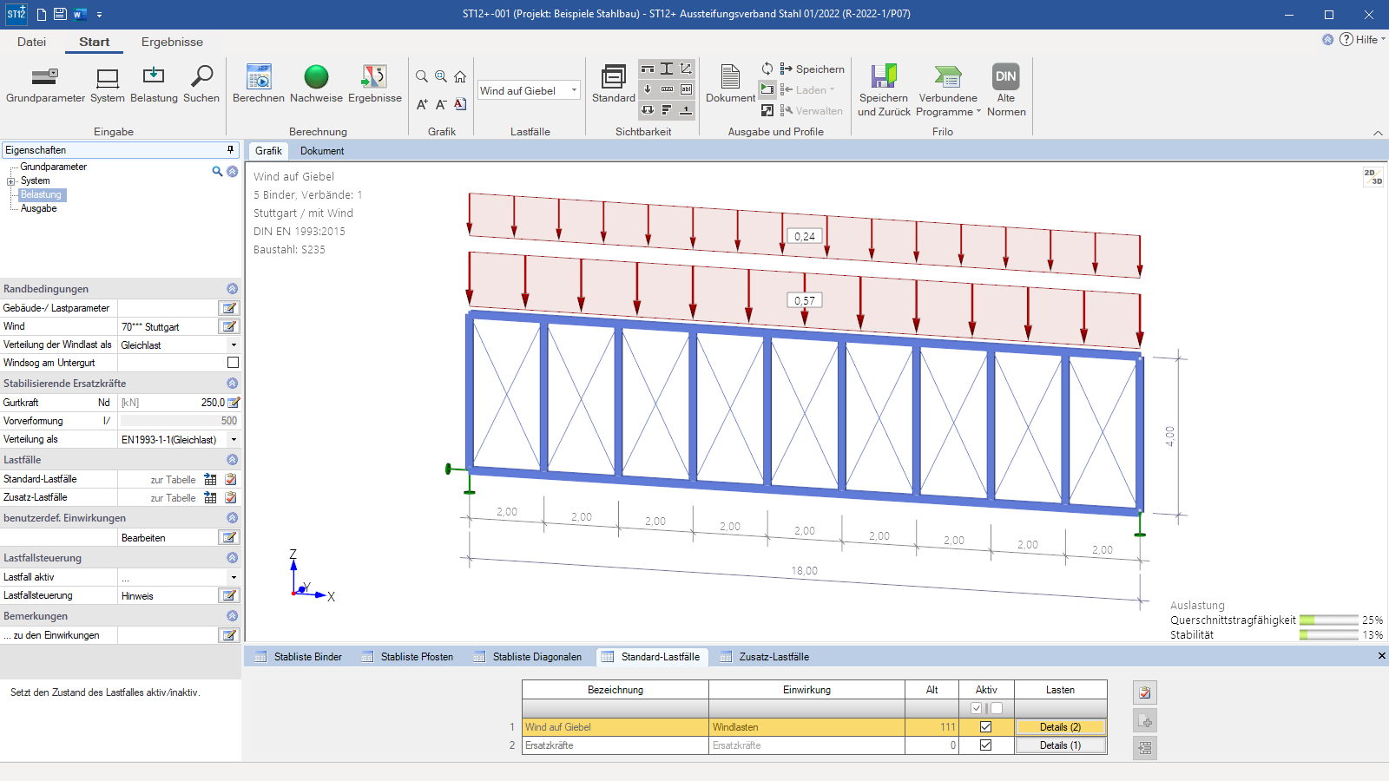Click the refresh arrows icon in Ausgabe
The width and height of the screenshot is (1389, 781).
(767, 69)
